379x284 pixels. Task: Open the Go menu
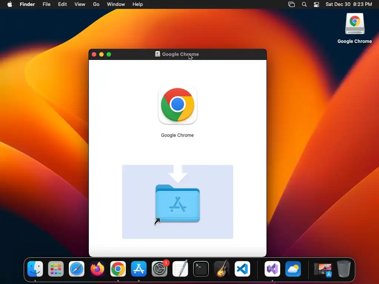(96, 4)
